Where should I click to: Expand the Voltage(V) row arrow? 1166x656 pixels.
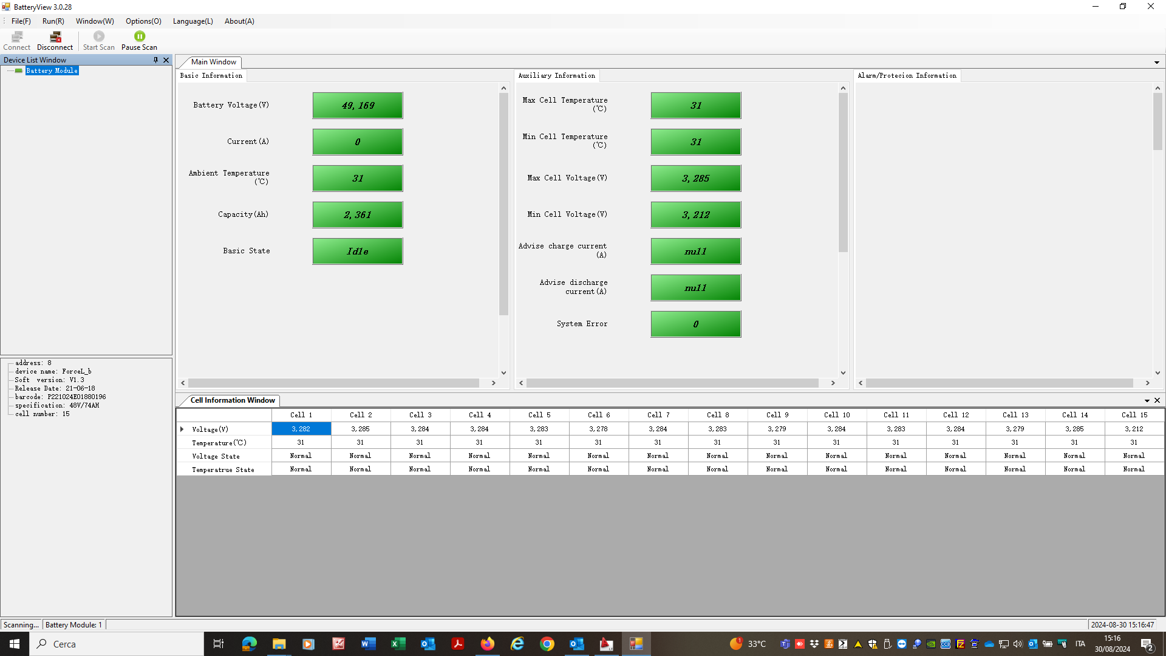182,429
